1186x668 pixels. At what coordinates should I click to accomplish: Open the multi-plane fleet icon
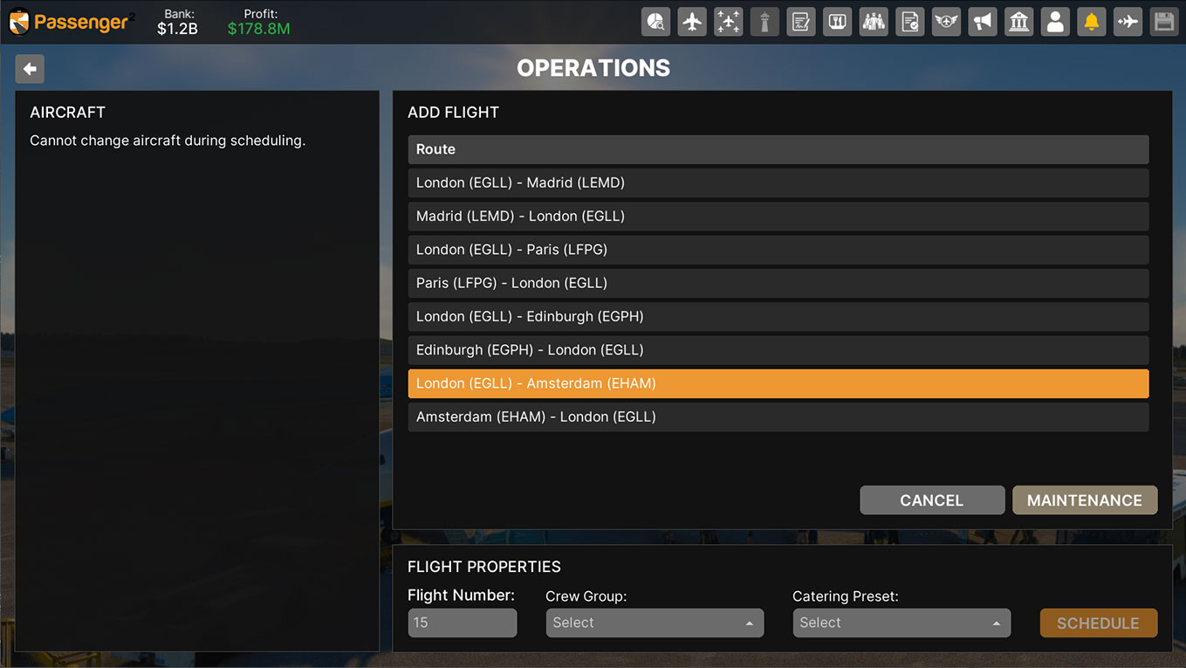[728, 22]
